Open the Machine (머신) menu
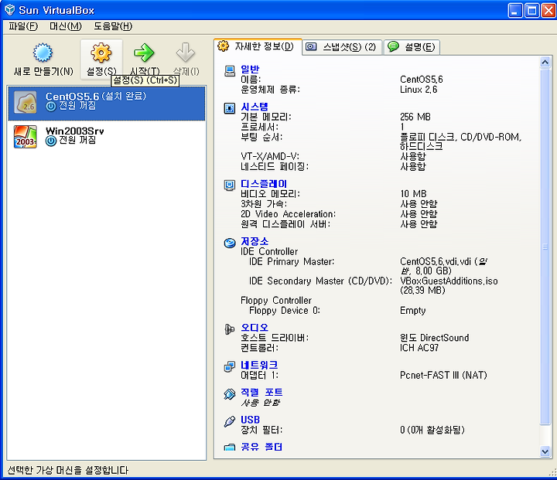 point(66,26)
